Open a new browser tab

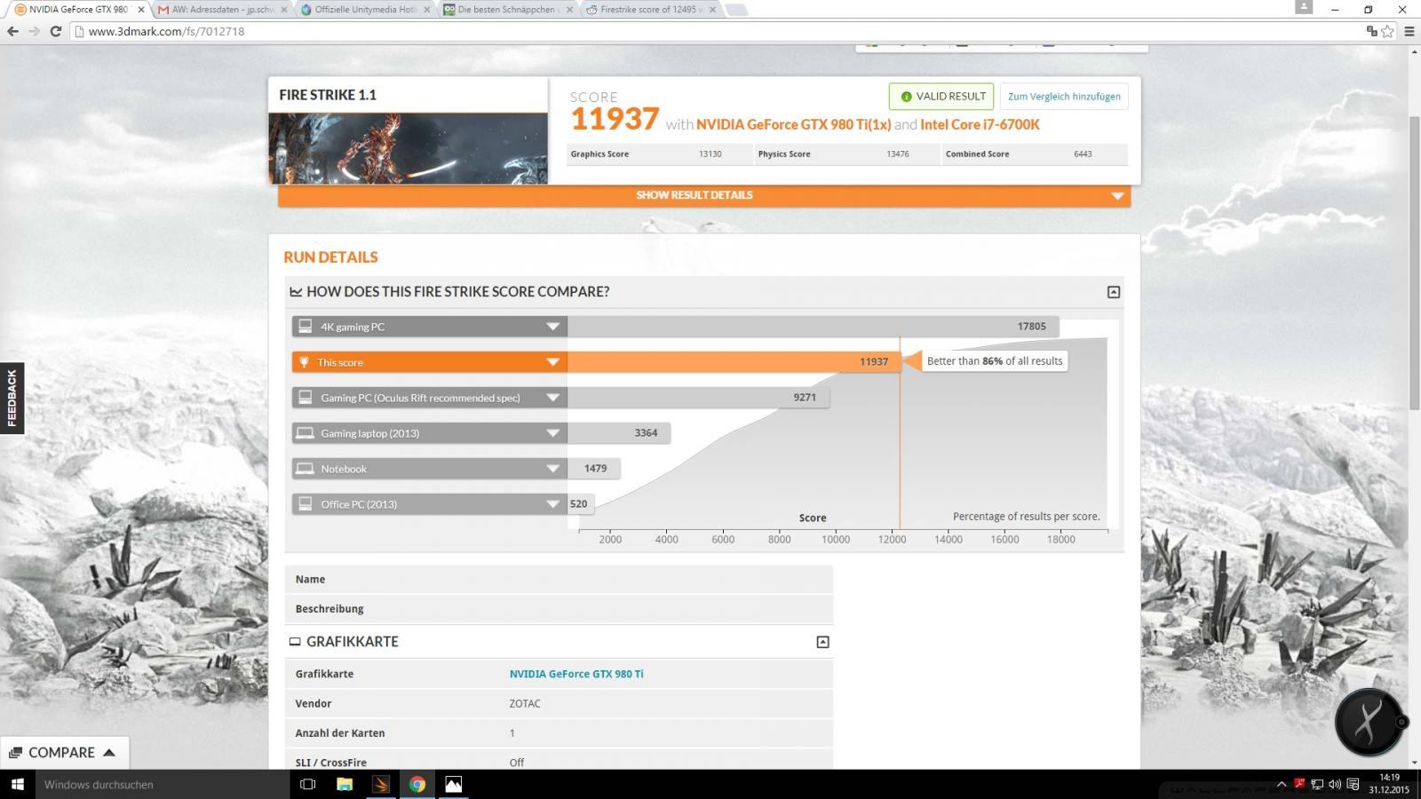coord(736,10)
